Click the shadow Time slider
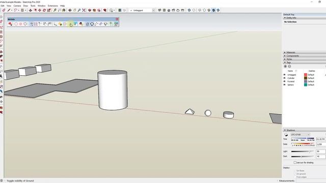326x183 pixels. pos(303,138)
